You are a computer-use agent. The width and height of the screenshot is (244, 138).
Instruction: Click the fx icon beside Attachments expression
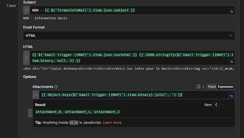[36, 95]
